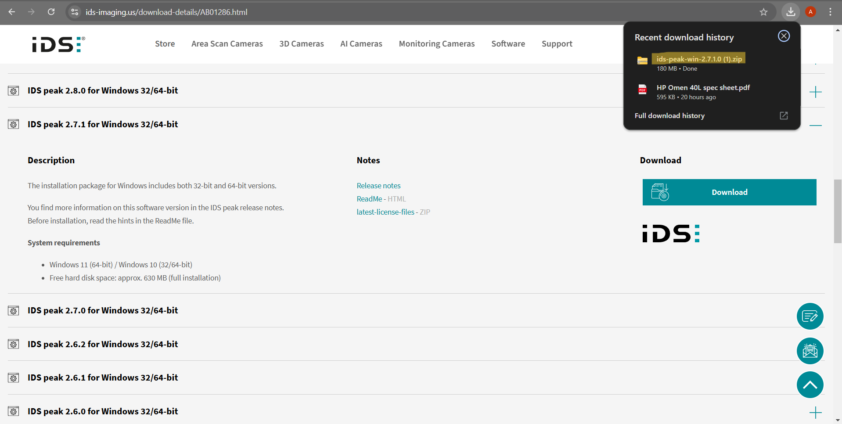
Task: Open the feedback form floating round button
Action: click(810, 316)
